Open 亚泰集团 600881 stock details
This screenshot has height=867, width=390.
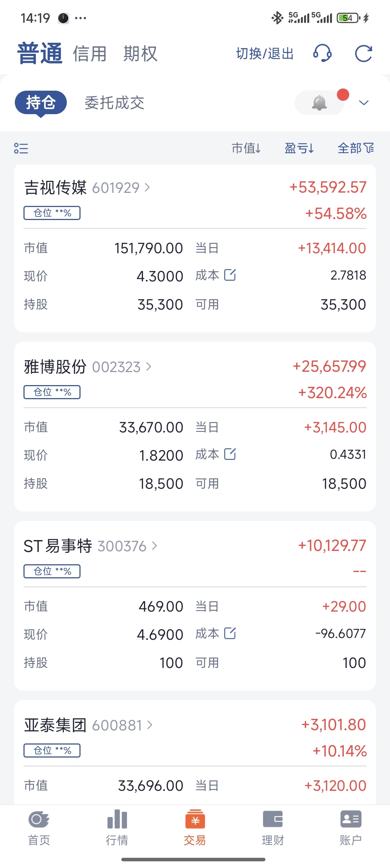88,725
